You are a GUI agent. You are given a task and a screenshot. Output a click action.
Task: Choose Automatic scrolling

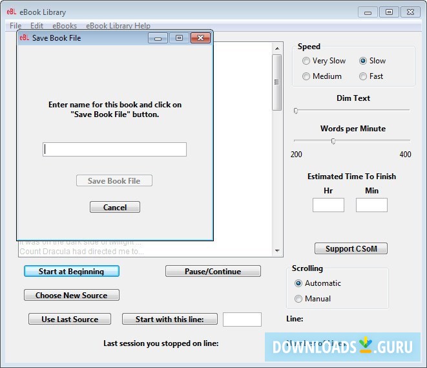tap(318, 283)
